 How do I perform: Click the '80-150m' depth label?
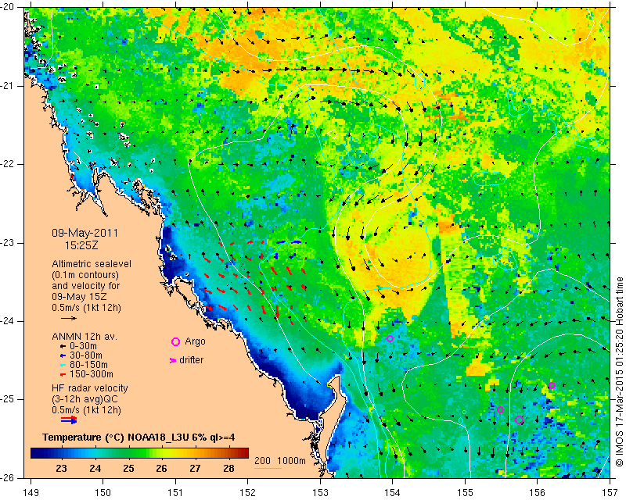pyautogui.click(x=88, y=365)
